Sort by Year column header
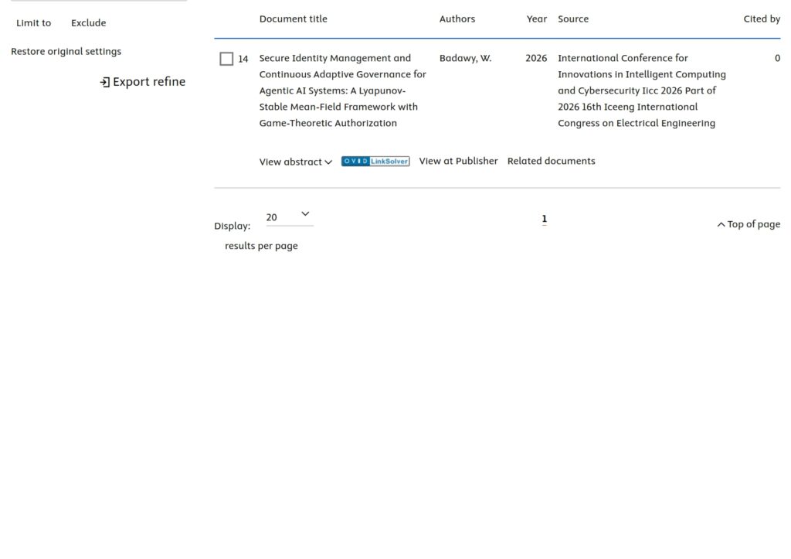Image resolution: width=791 pixels, height=559 pixels. tap(536, 19)
